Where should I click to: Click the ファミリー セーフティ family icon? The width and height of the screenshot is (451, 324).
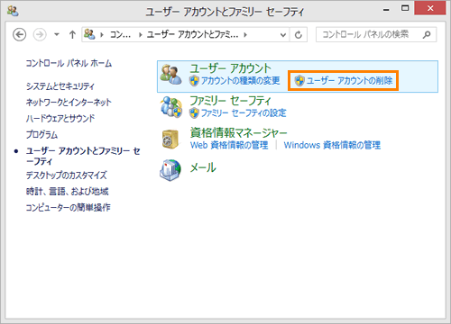tap(171, 107)
